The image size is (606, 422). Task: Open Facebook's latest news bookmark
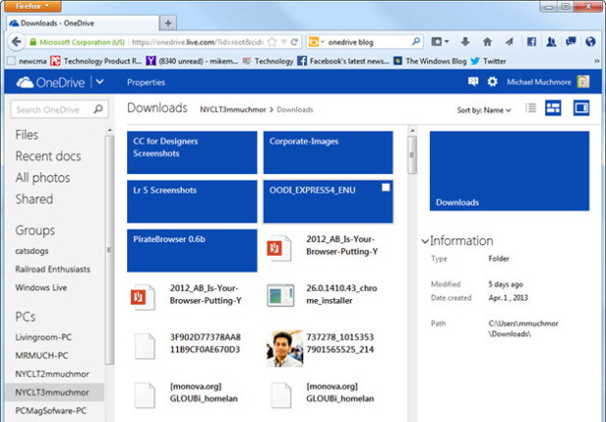343,61
